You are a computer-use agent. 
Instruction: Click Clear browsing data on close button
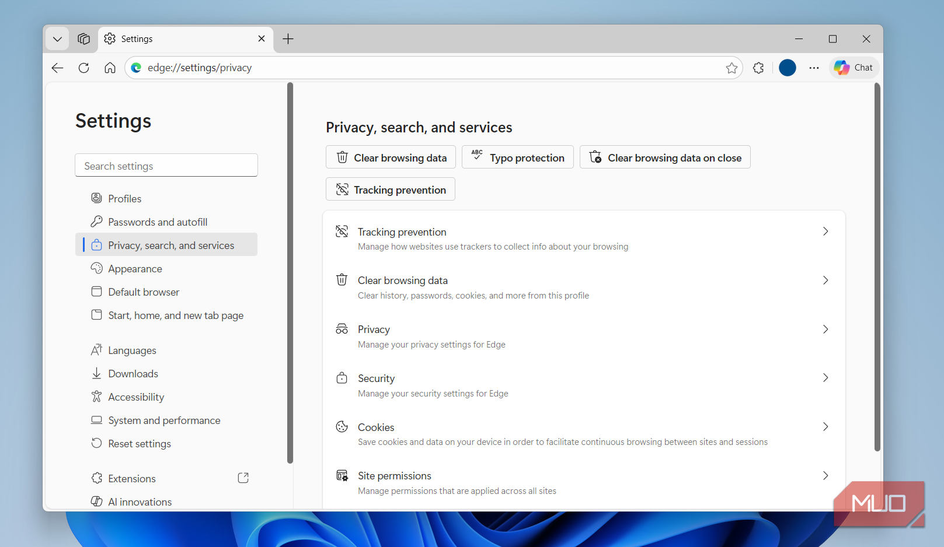pos(665,157)
